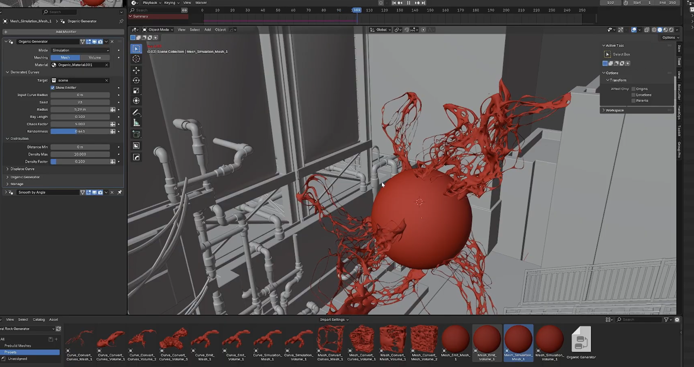This screenshot has height=367, width=694.
Task: Jump to next keyframe
Action: [x=417, y=3]
